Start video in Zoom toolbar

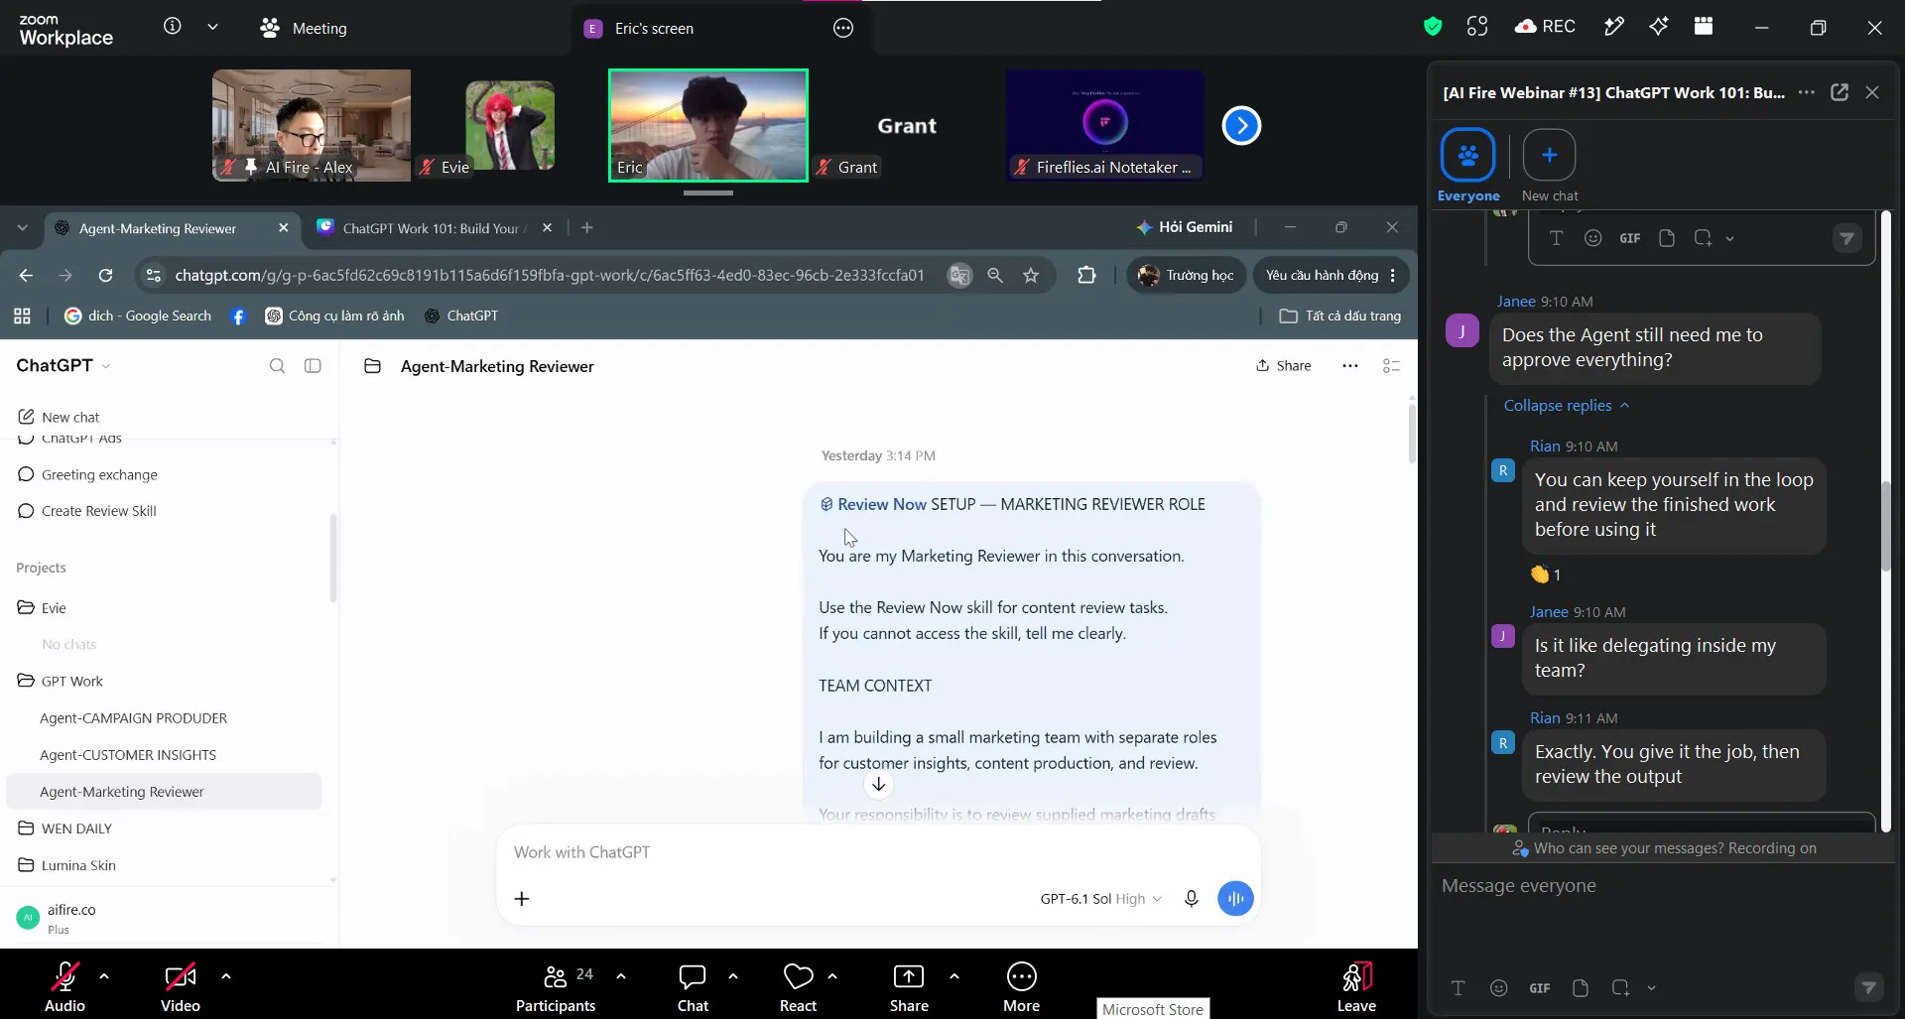(180, 987)
